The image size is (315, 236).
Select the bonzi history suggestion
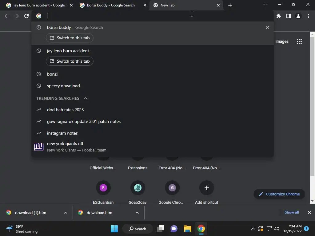153,74
